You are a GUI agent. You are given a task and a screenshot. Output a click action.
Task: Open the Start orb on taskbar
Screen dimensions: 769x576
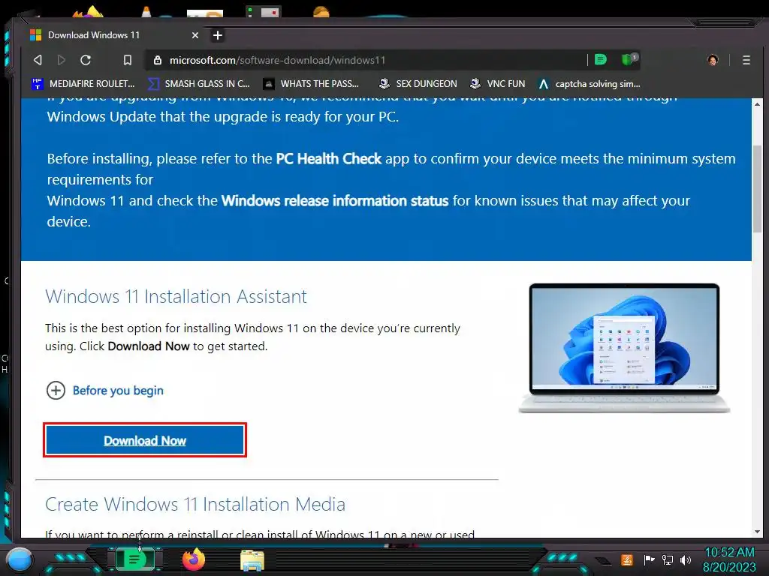coord(20,559)
